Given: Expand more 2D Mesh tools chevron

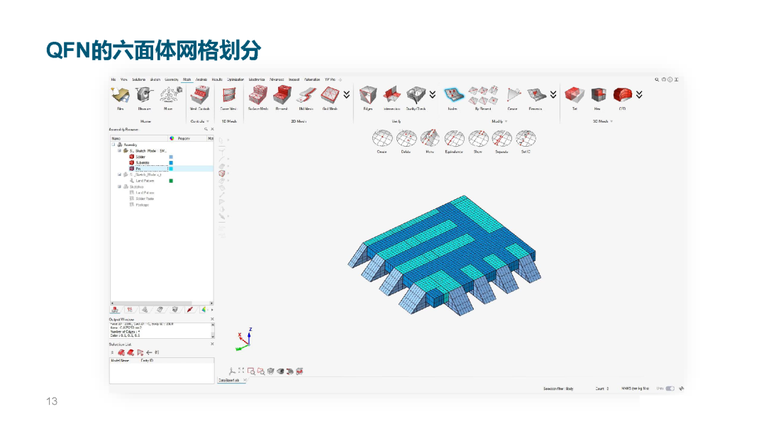Looking at the screenshot, I should (346, 95).
